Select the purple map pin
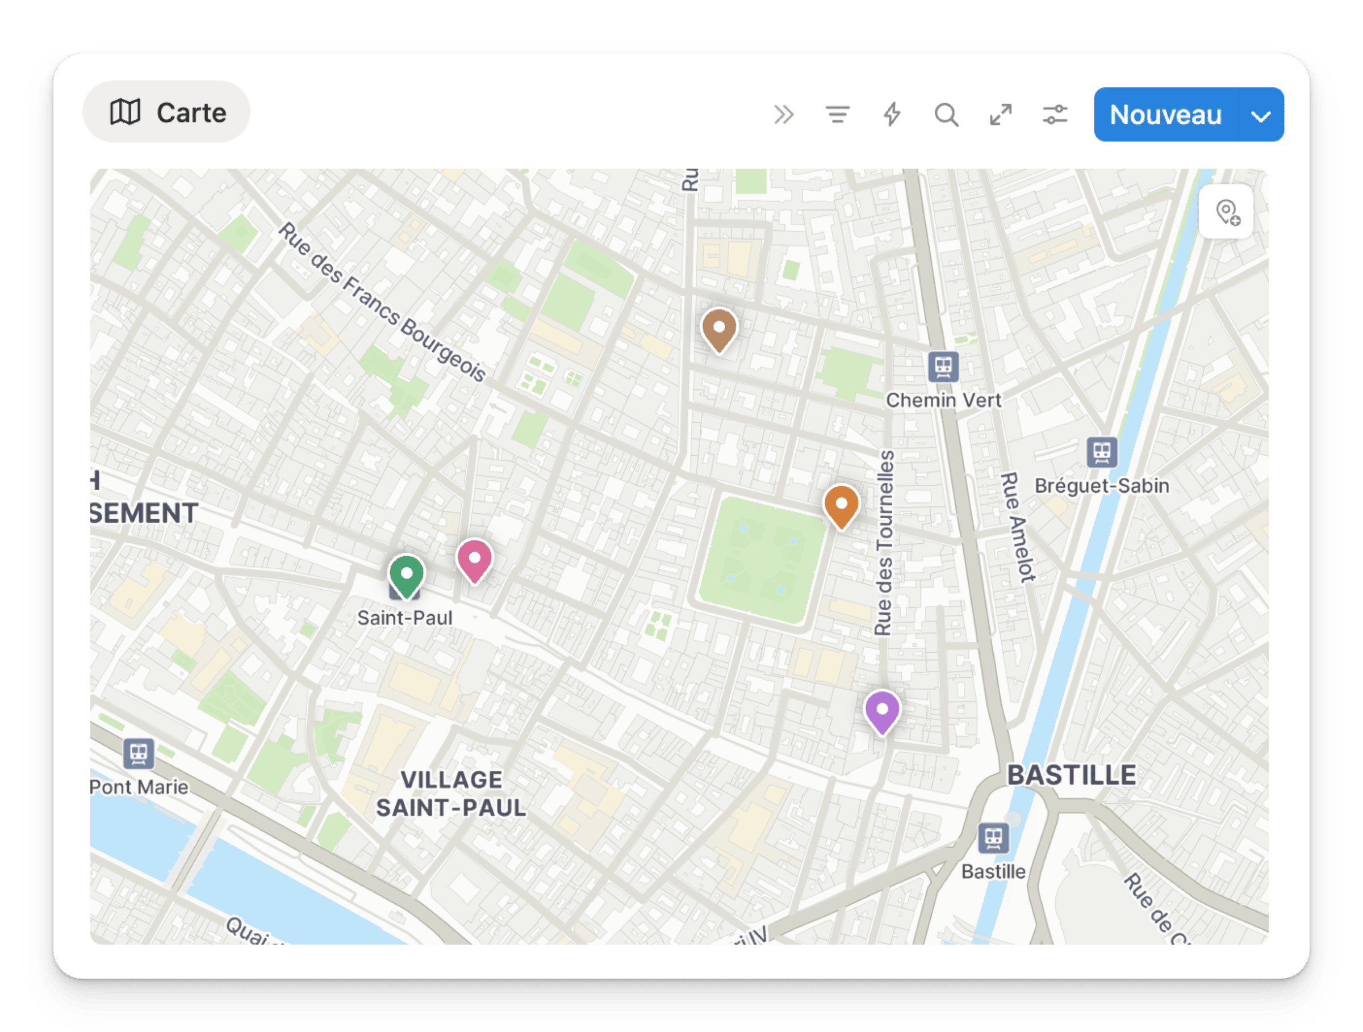 pos(882,711)
